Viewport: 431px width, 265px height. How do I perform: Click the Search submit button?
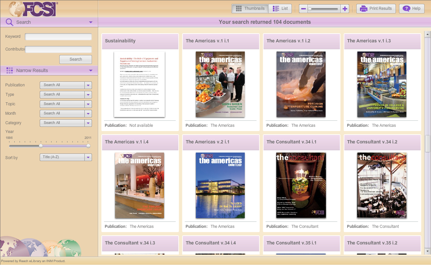(x=76, y=59)
